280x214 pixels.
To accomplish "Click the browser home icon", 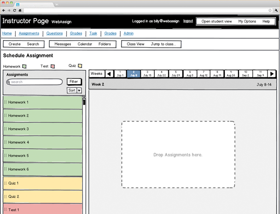I will (20, 10).
